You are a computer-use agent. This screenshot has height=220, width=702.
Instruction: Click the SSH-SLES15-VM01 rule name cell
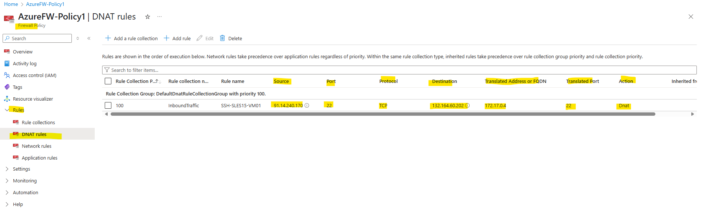point(241,105)
